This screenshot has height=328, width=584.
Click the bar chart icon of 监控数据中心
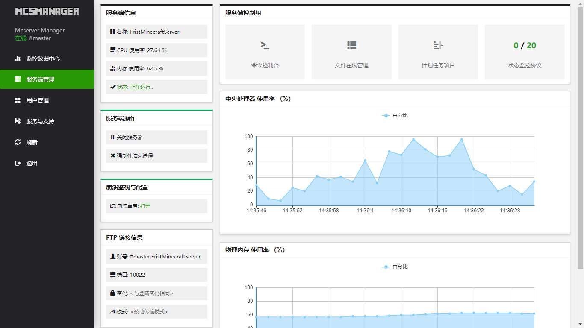[18, 59]
